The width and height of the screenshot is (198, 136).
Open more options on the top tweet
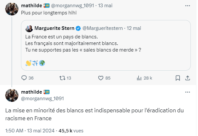click(x=187, y=6)
